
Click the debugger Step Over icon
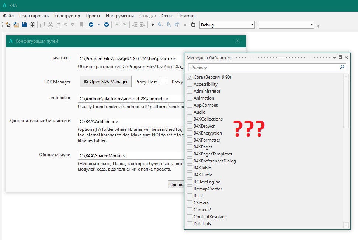(169, 25)
